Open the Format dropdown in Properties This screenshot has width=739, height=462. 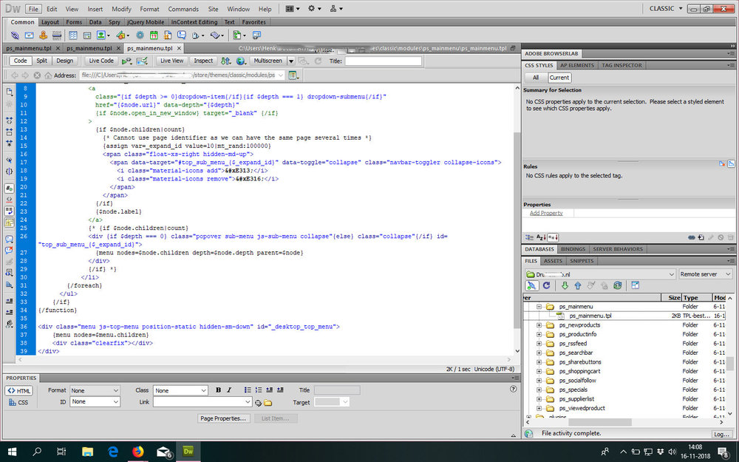pos(95,390)
